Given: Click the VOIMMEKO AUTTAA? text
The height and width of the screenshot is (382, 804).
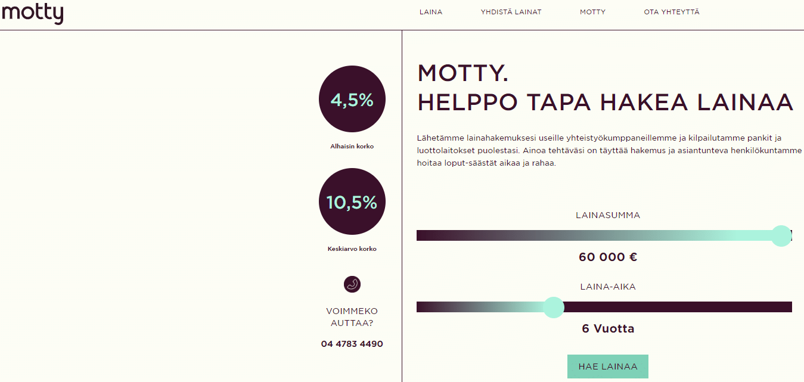Looking at the screenshot, I should click(352, 317).
